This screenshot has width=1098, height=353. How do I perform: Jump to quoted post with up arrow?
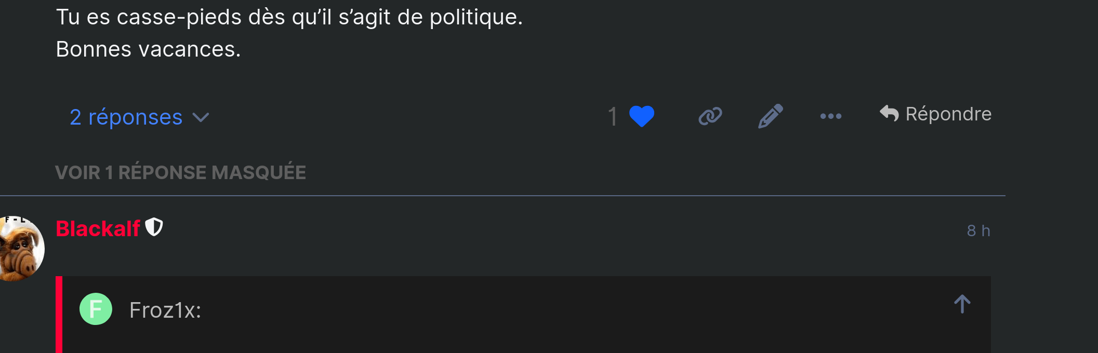click(x=962, y=304)
